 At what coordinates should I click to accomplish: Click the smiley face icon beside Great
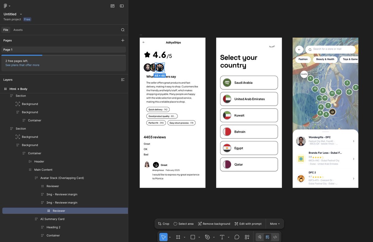[156, 165]
